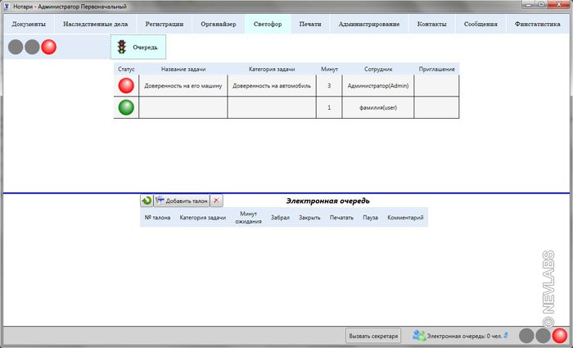Click middle gray light in bottom-right status bar
The height and width of the screenshot is (348, 573).
(543, 336)
